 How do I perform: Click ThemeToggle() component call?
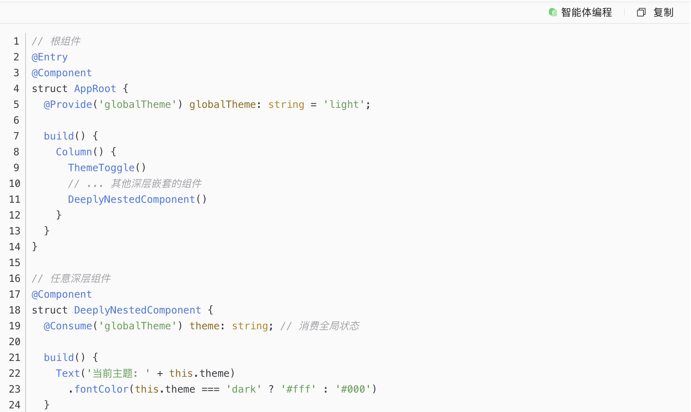(x=107, y=168)
